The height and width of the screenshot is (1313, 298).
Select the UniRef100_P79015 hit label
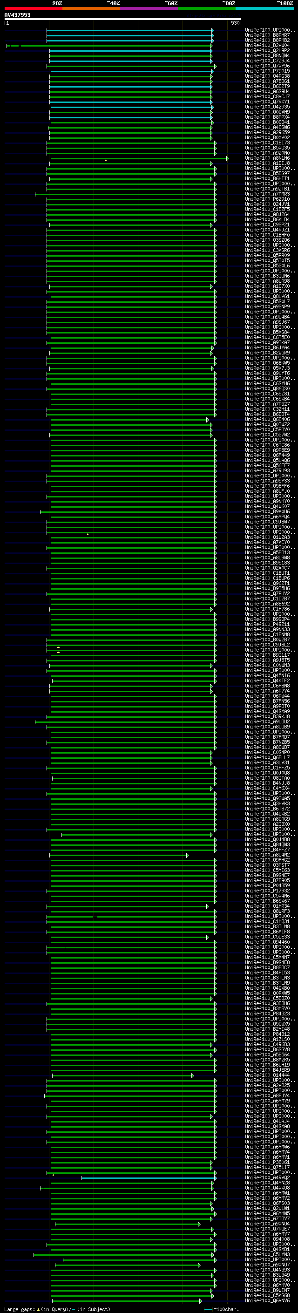click(x=267, y=71)
